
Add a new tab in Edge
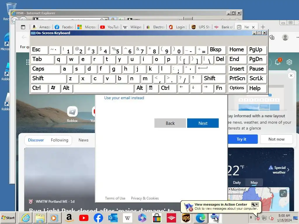click(x=263, y=27)
